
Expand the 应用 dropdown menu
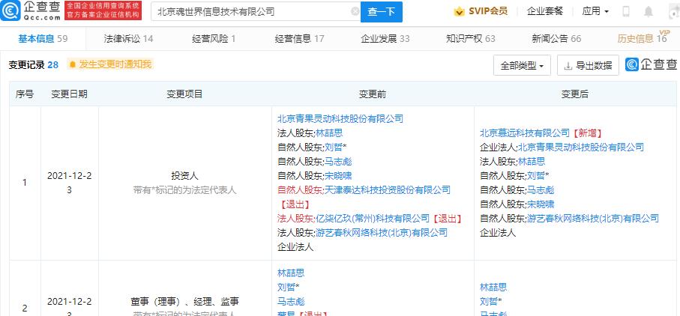(x=595, y=11)
